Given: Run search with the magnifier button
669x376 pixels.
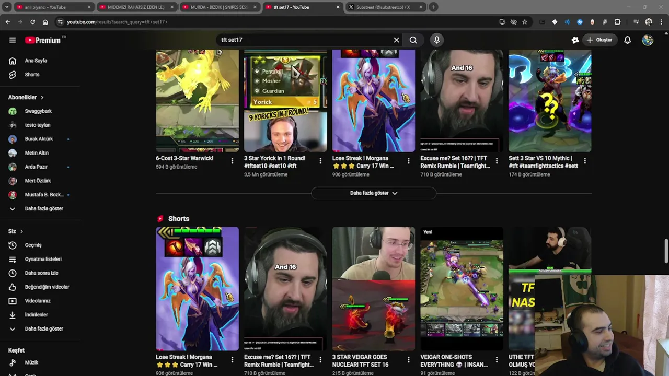Looking at the screenshot, I should tap(413, 40).
